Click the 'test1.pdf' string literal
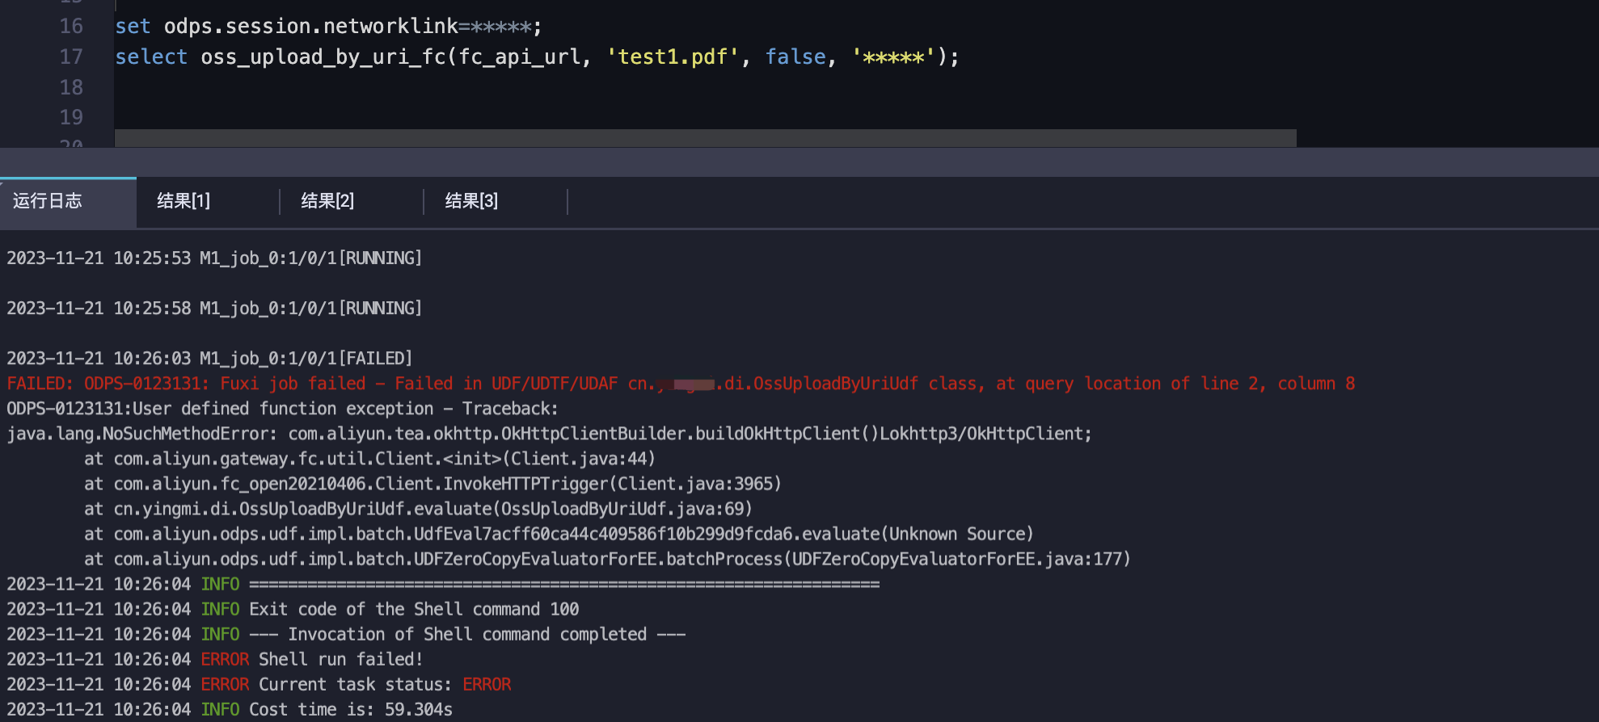Viewport: 1599px width, 722px height. (x=673, y=57)
